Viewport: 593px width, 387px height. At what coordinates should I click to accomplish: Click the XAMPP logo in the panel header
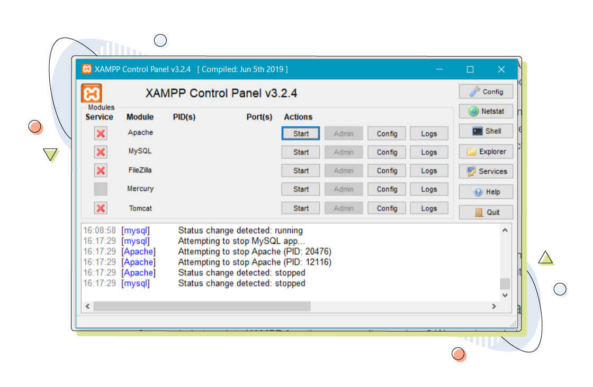point(91,93)
